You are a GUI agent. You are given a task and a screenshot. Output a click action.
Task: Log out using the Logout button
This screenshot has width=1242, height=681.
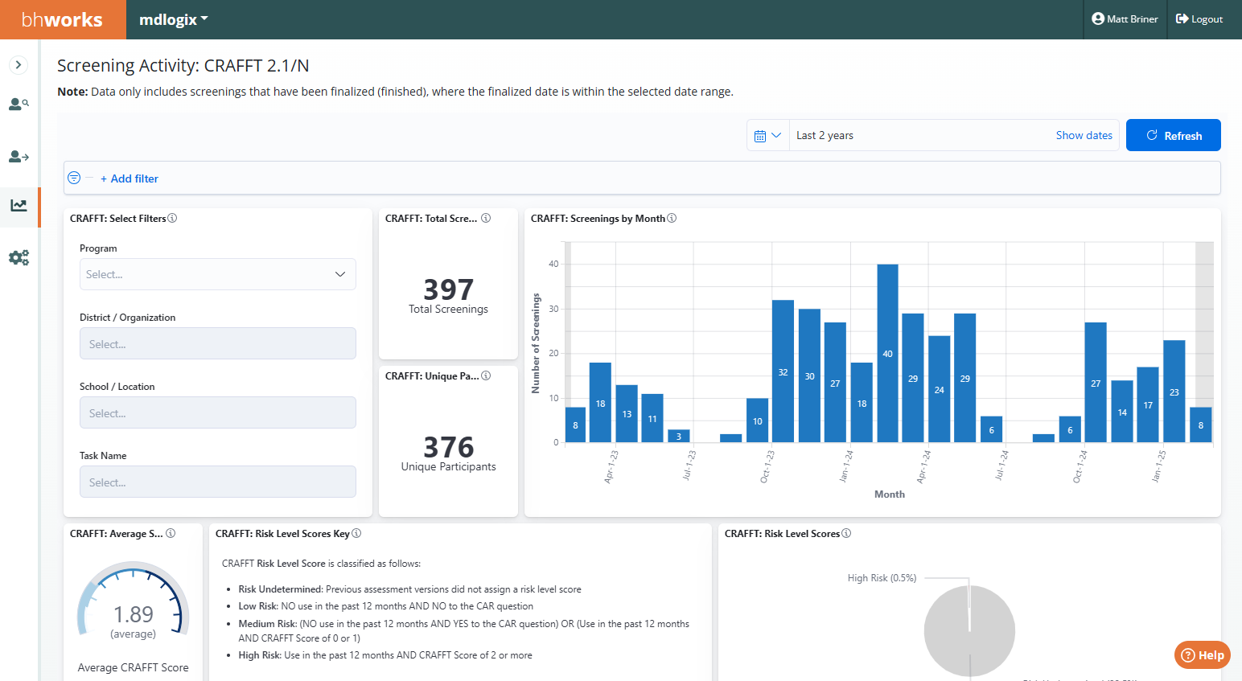(x=1199, y=19)
